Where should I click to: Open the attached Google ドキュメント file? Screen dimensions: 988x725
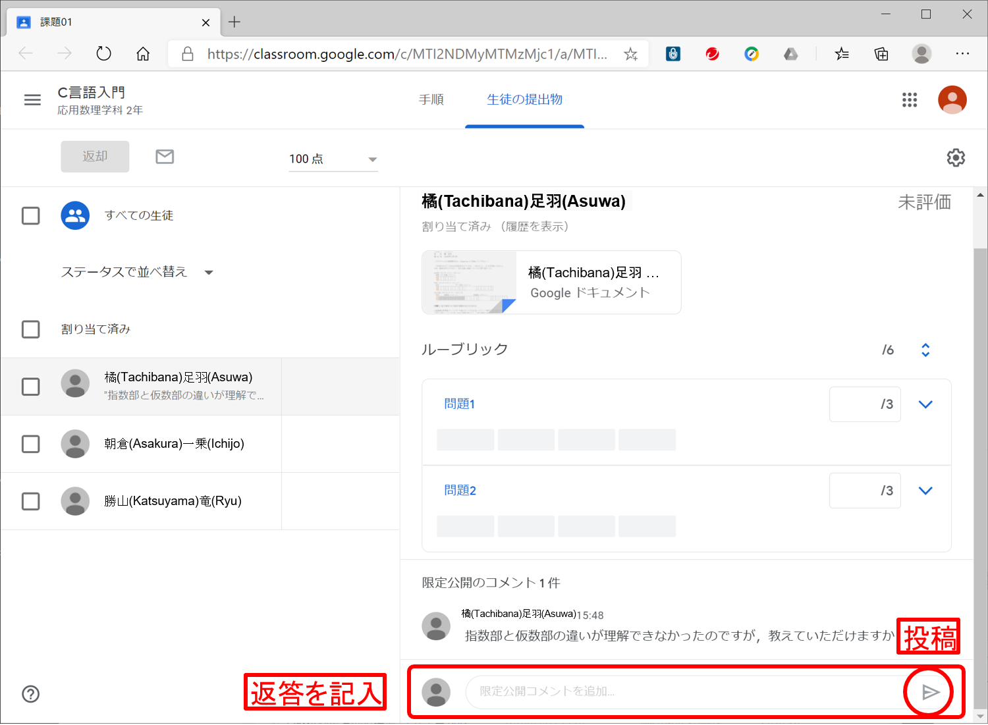point(551,282)
